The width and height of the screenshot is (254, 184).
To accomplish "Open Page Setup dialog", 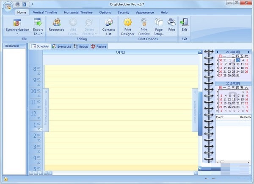I will [159, 22].
